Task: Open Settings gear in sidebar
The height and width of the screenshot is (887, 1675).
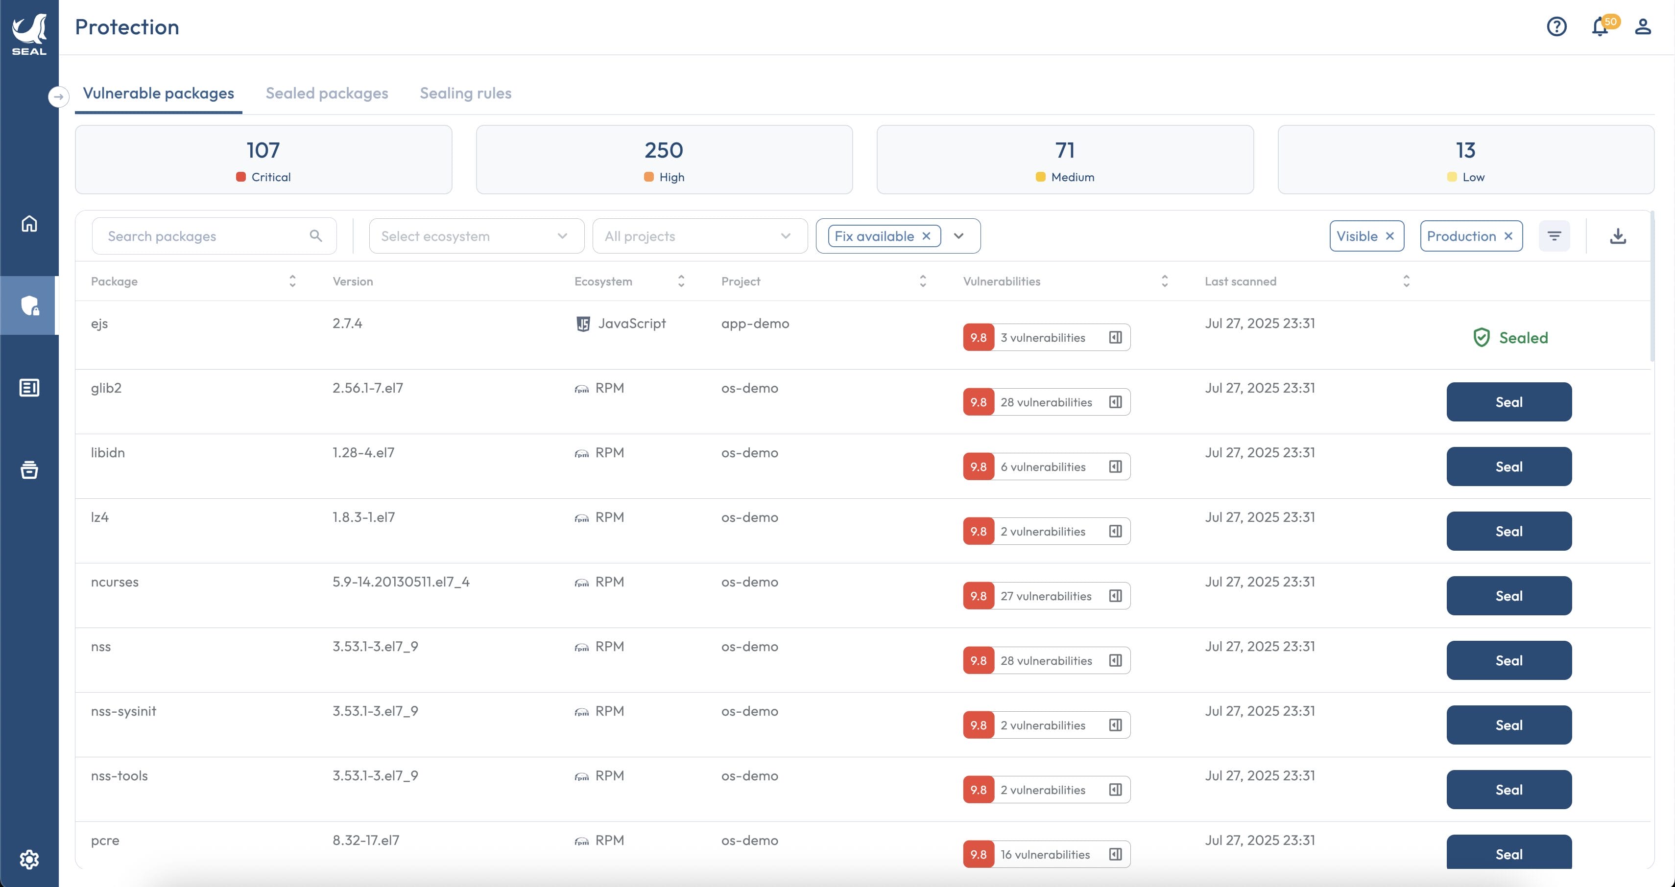Action: tap(29, 860)
